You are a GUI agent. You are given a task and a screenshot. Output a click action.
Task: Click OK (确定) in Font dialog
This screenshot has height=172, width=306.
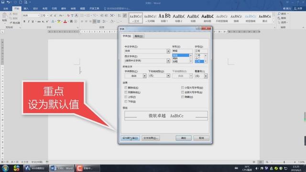pyautogui.click(x=184, y=138)
